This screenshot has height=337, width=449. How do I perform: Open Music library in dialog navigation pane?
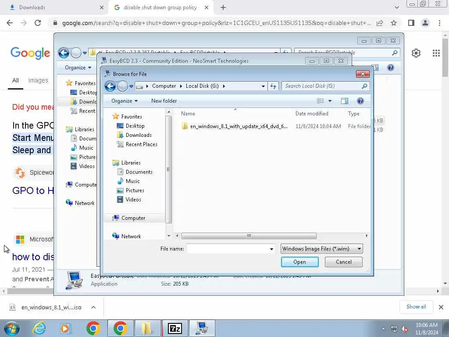tap(132, 181)
